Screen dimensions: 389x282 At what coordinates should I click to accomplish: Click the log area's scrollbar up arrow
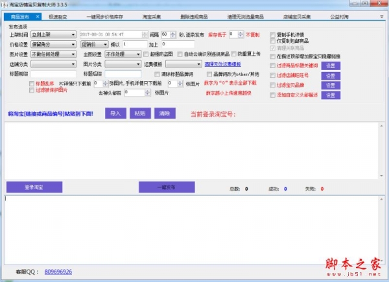pos(382,199)
